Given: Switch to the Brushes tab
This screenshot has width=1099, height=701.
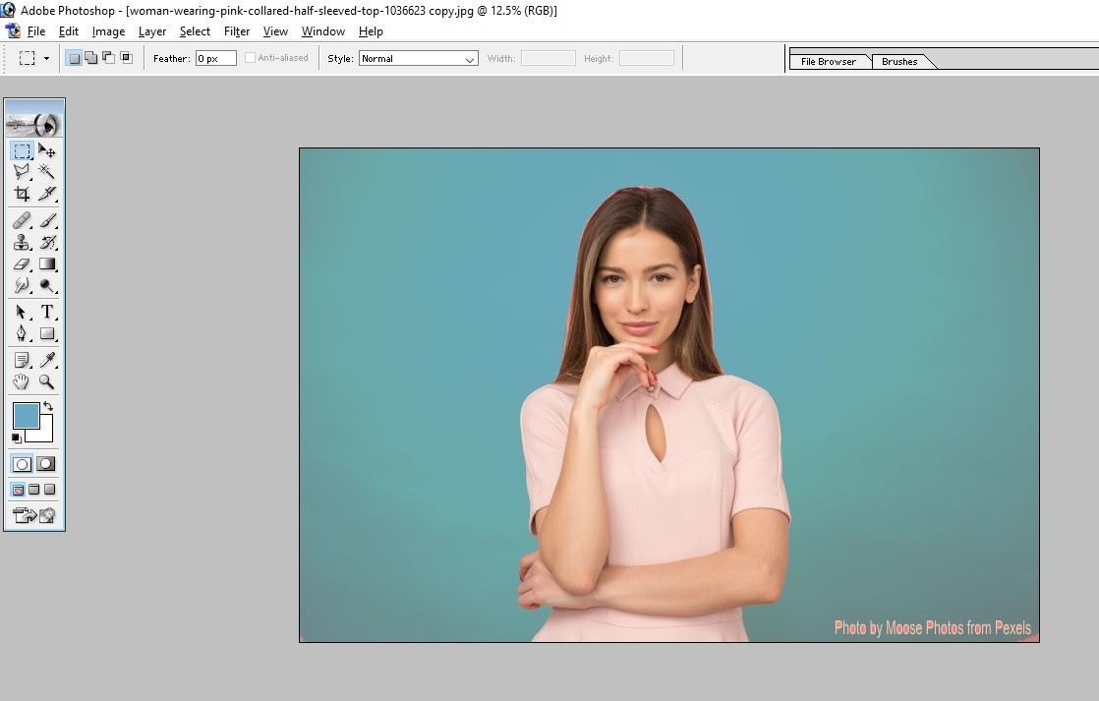Looking at the screenshot, I should click(x=899, y=61).
